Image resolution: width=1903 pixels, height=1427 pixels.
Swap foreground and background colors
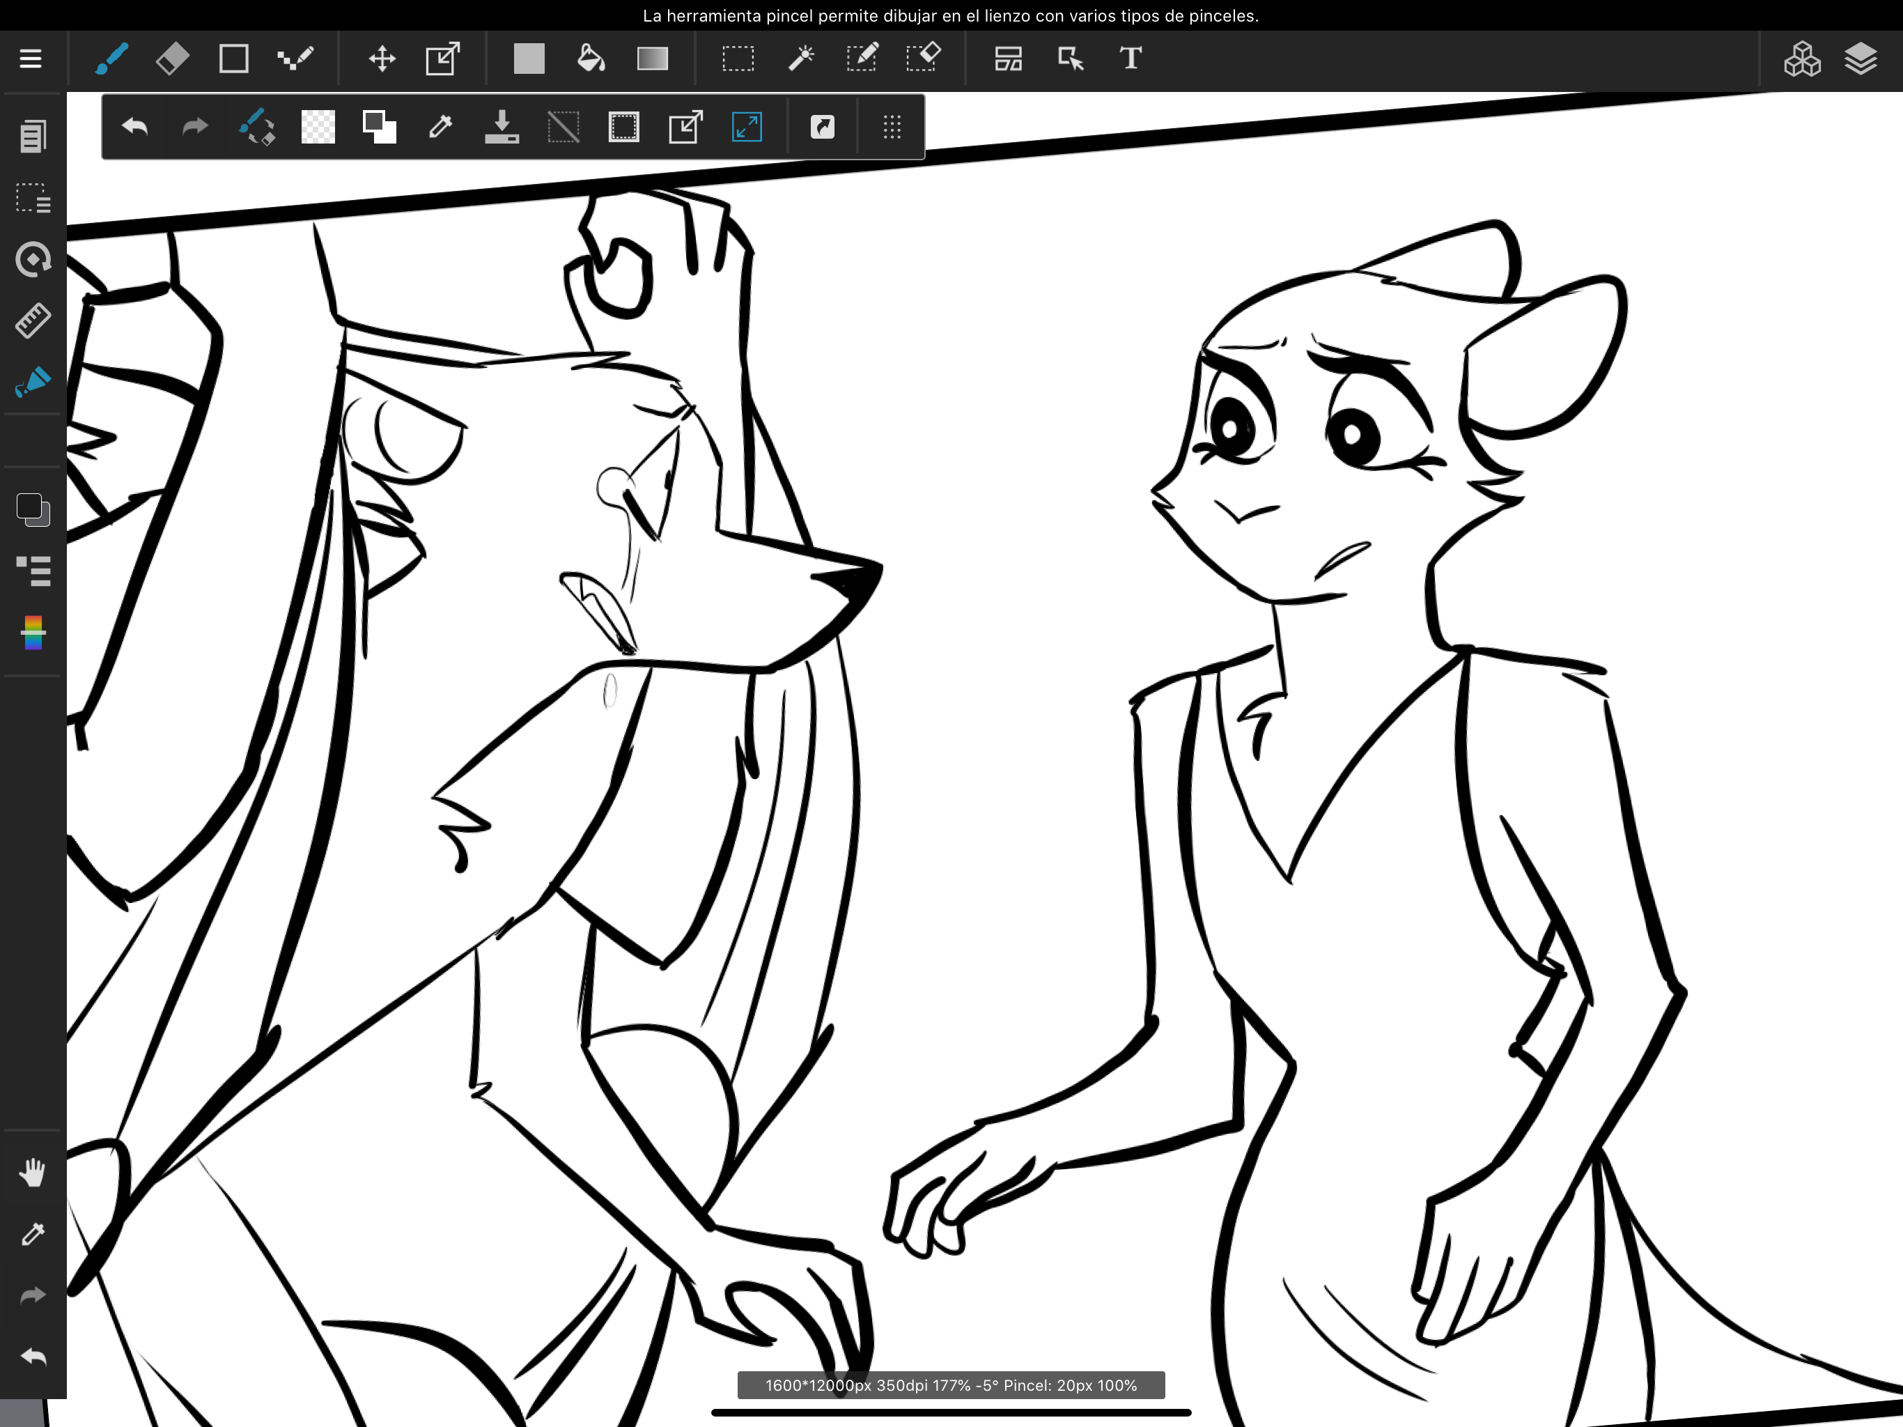coord(380,128)
